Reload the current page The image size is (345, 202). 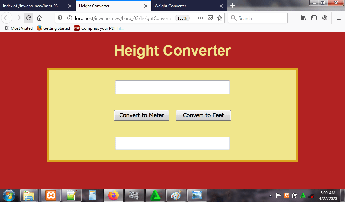[29, 18]
